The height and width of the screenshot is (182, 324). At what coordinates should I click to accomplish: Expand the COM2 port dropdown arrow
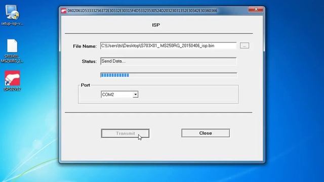coord(135,95)
